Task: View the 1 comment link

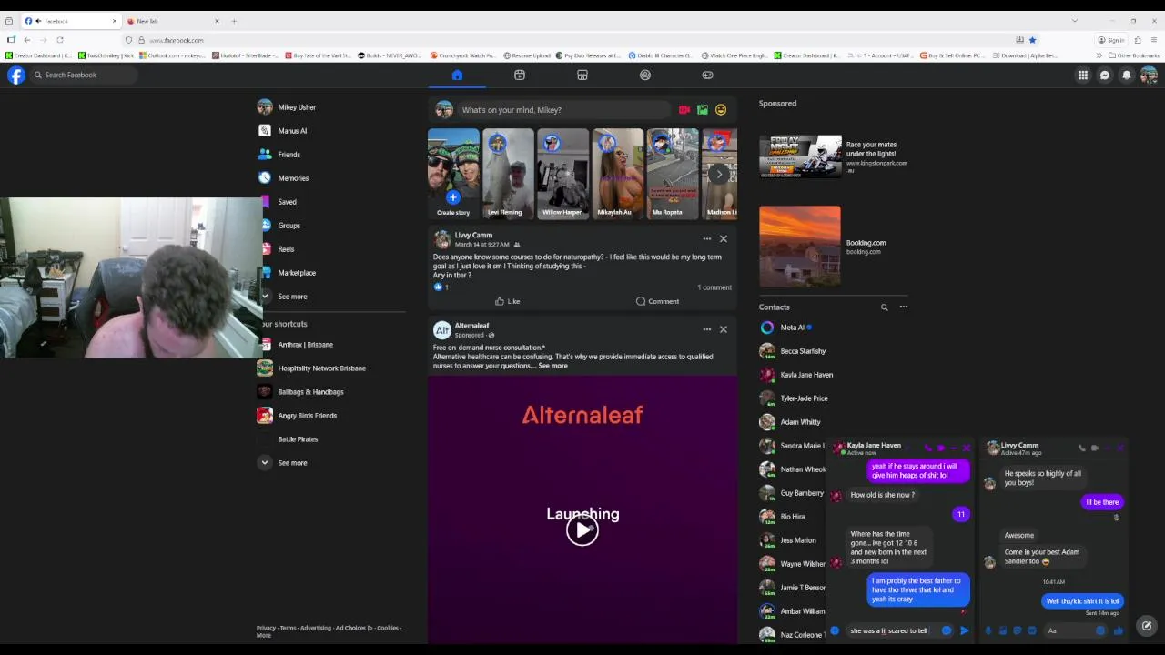Action: (x=714, y=287)
